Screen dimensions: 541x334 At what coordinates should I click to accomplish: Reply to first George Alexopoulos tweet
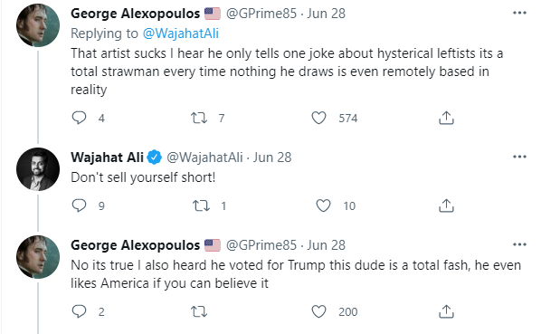coord(79,118)
